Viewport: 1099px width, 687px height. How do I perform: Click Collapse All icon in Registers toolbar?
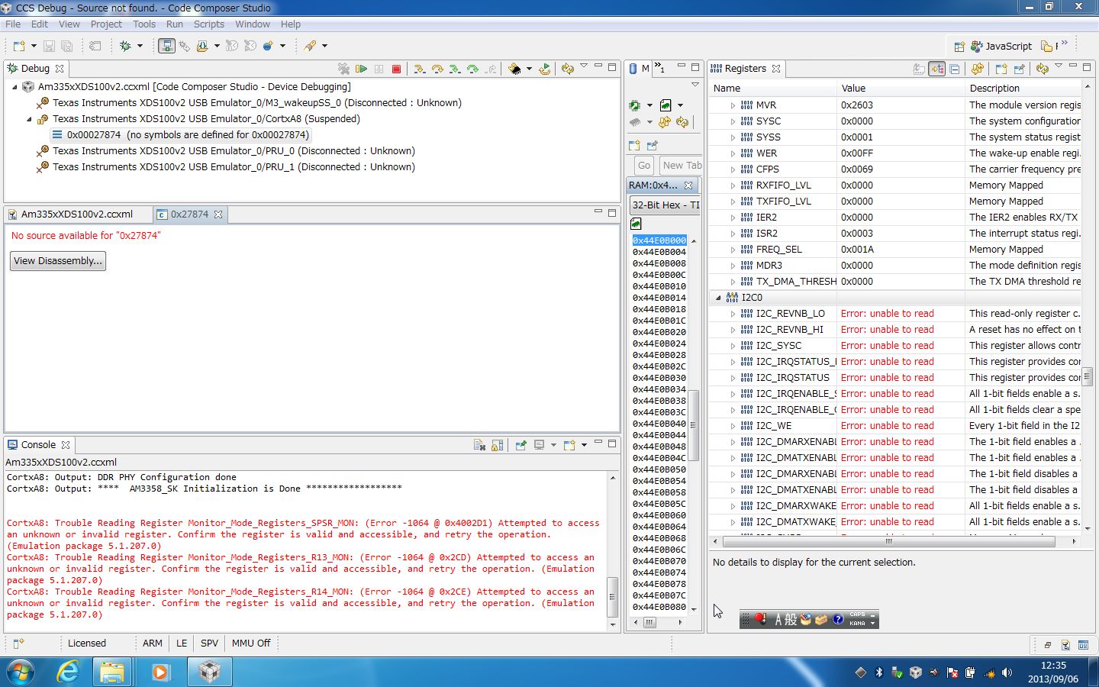[x=954, y=69]
